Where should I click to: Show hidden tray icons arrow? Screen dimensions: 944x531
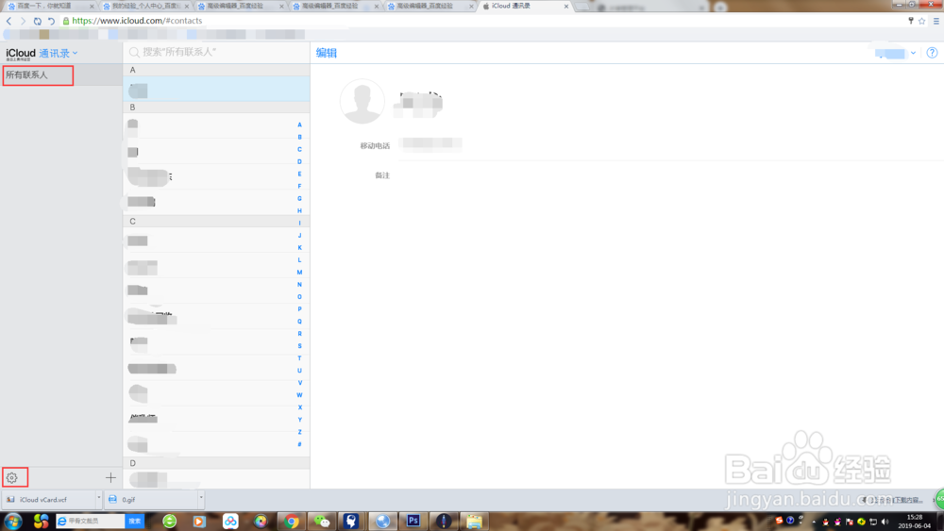(814, 522)
